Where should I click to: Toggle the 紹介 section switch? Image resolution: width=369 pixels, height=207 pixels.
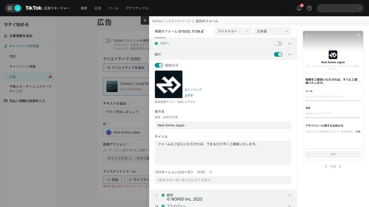click(x=278, y=55)
